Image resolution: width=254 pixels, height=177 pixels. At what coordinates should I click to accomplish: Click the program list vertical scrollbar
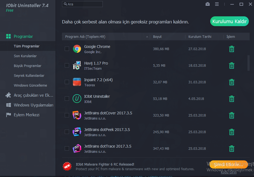click(x=249, y=63)
